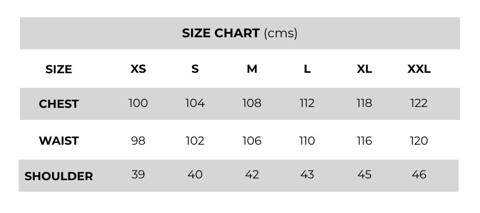Click the M size column header

252,69
